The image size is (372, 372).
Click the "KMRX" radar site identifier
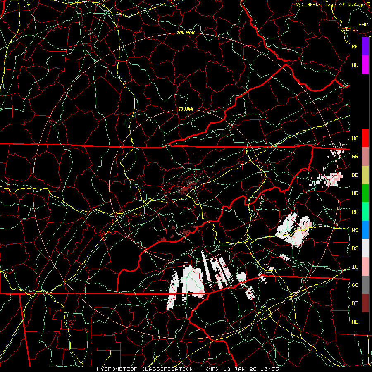[x=213, y=369]
